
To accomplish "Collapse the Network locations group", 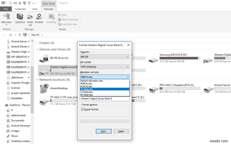I will pyautogui.click(x=37, y=80).
